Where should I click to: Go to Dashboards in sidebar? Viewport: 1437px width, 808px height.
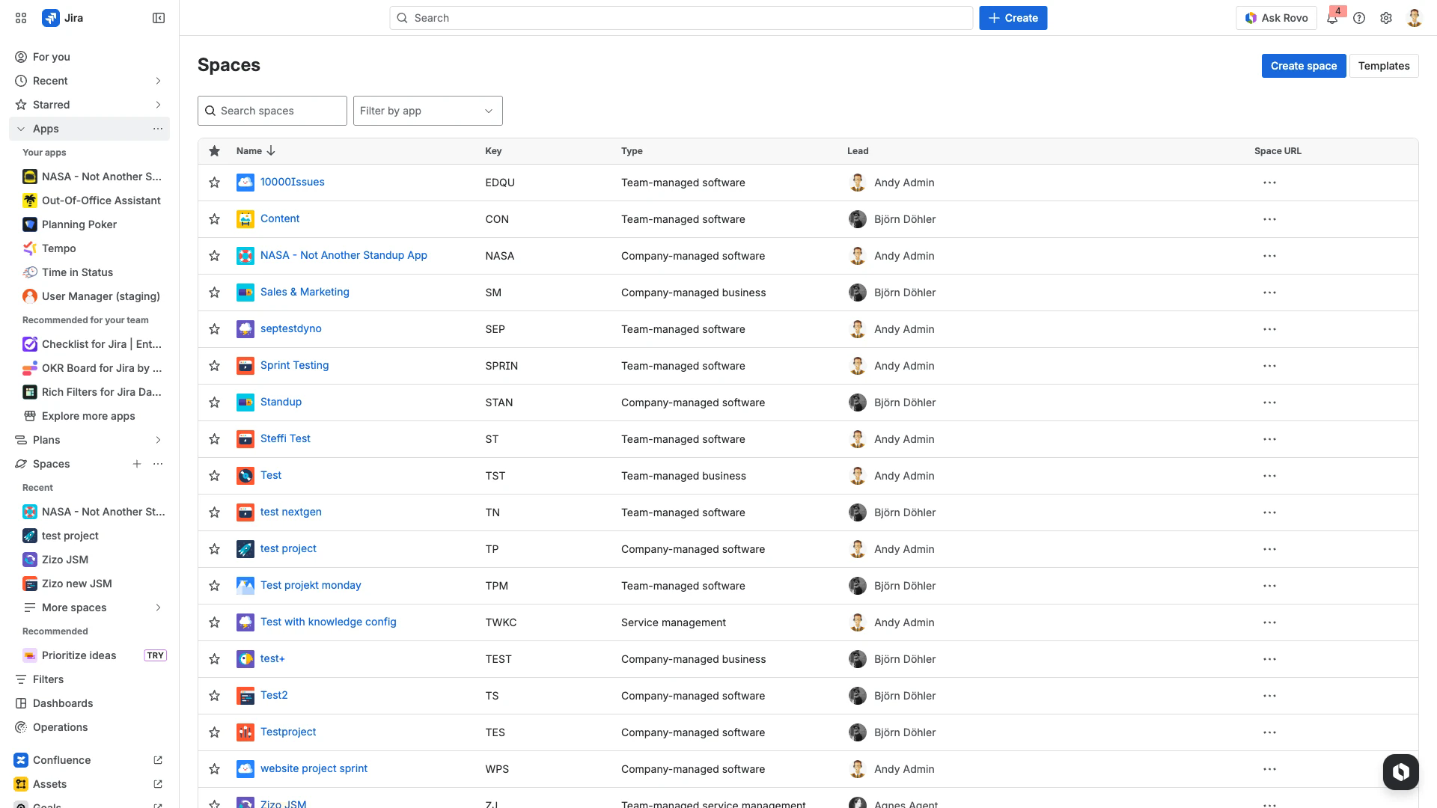pyautogui.click(x=63, y=703)
